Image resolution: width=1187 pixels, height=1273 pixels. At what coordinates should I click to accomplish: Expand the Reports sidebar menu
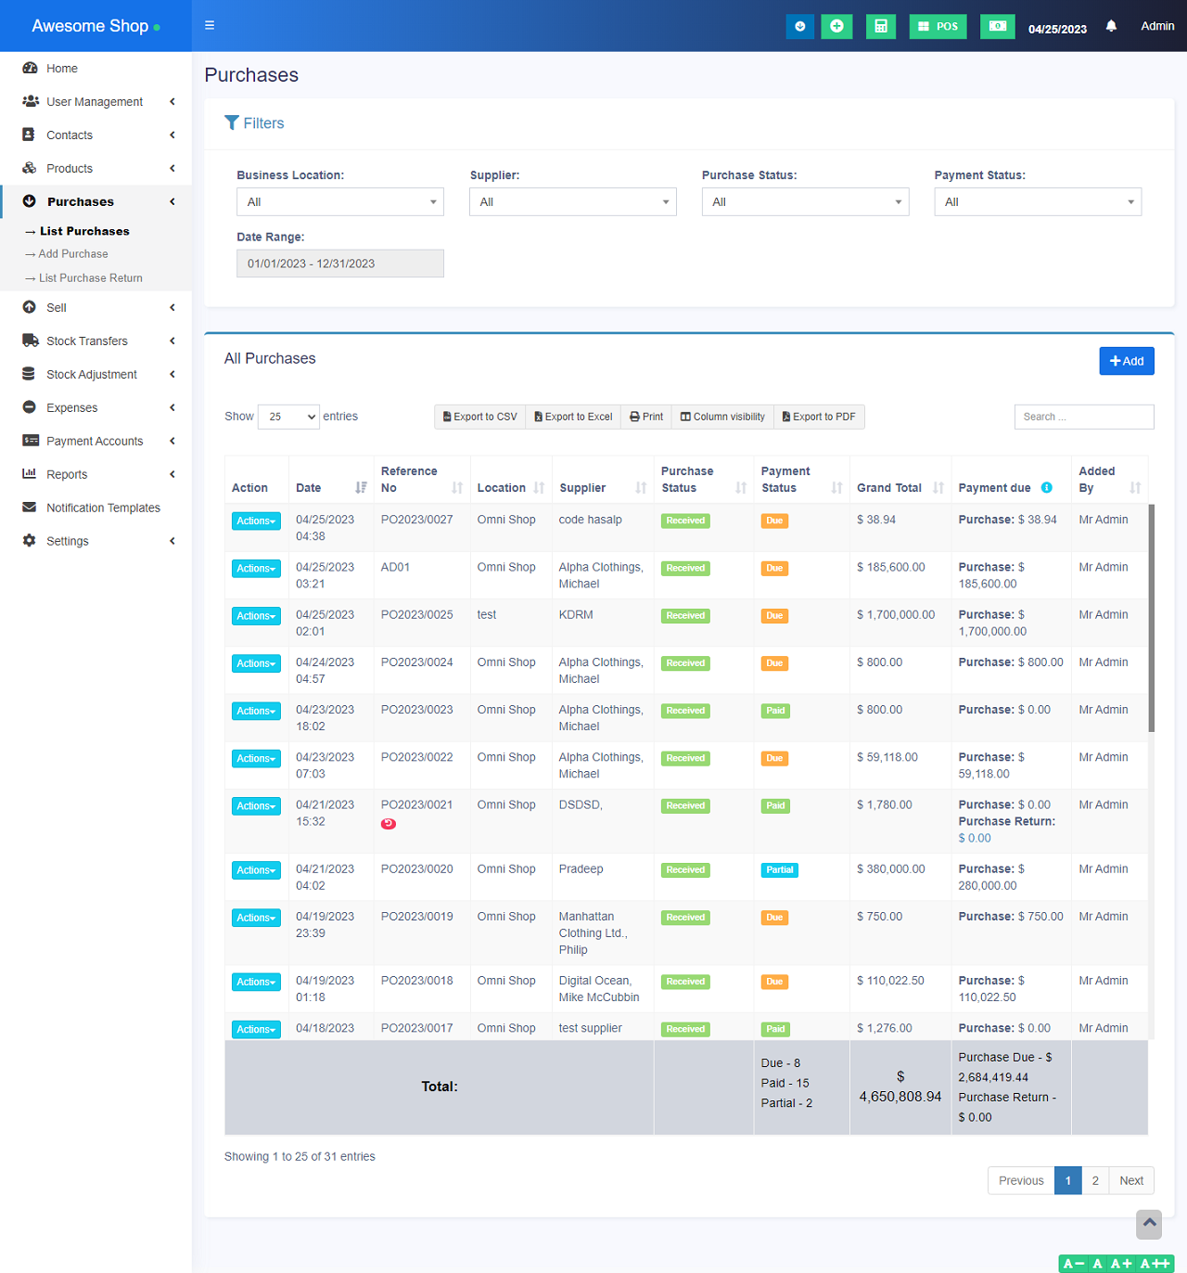point(67,474)
